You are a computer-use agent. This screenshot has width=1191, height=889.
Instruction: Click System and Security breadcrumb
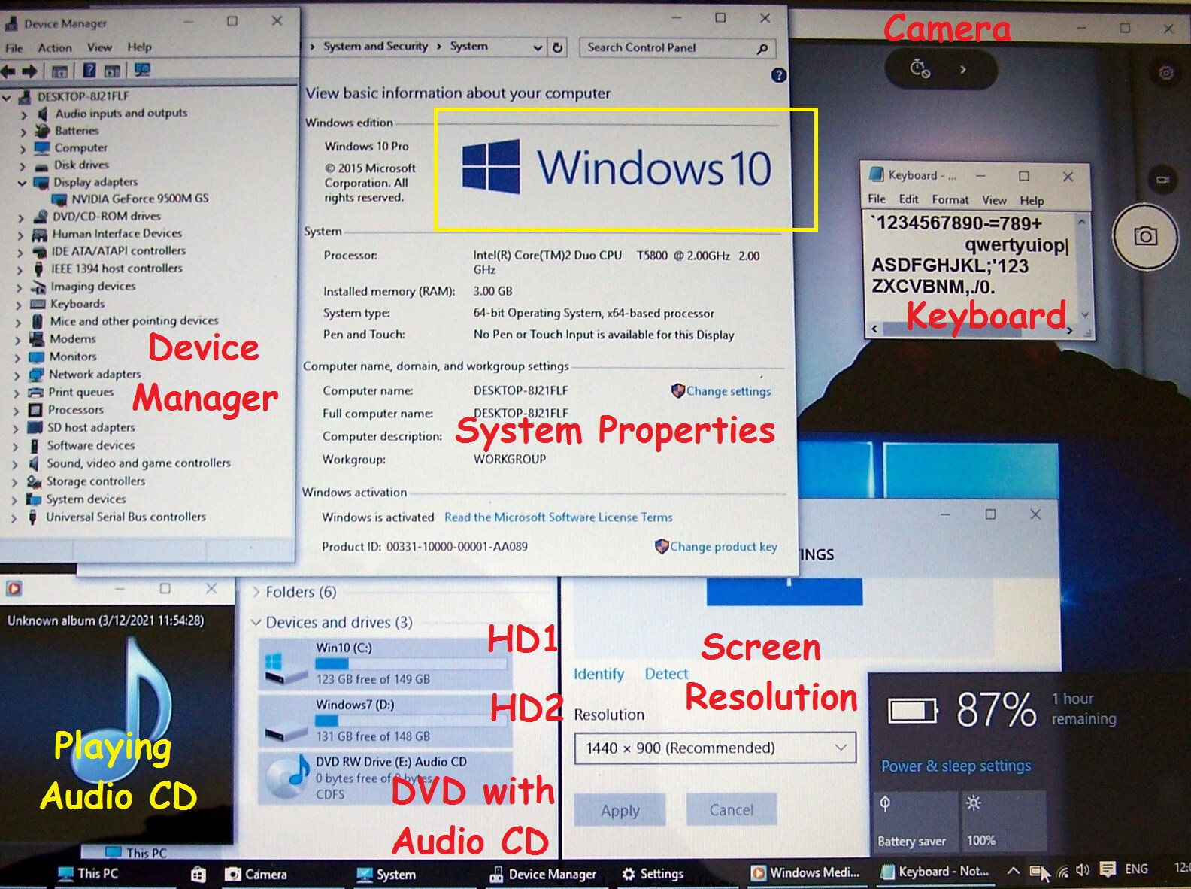pos(375,47)
